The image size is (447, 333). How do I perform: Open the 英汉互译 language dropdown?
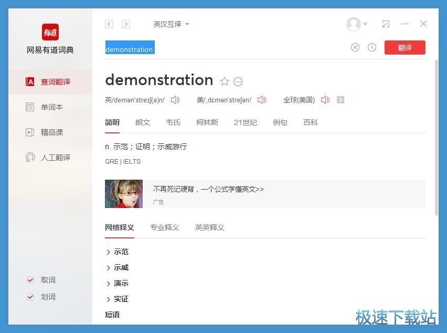(171, 24)
